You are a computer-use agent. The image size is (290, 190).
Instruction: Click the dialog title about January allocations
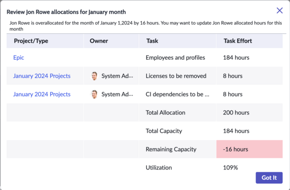66,12
